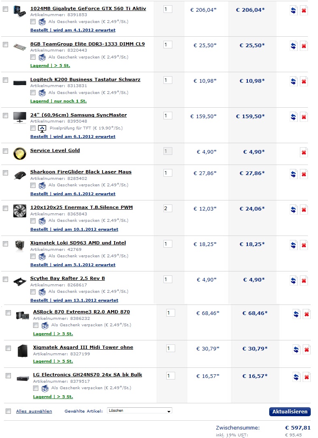Click the Service Level Gold coin thumbnail
Screen dimensions: 318x438
click(19, 154)
